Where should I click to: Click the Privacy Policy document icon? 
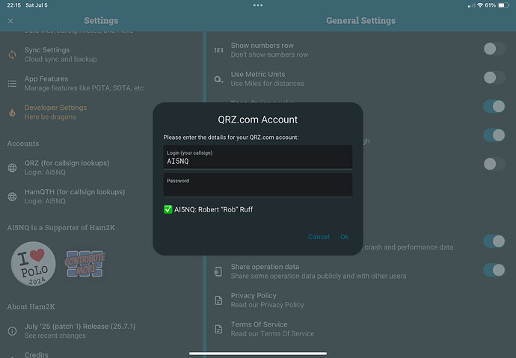coord(218,300)
